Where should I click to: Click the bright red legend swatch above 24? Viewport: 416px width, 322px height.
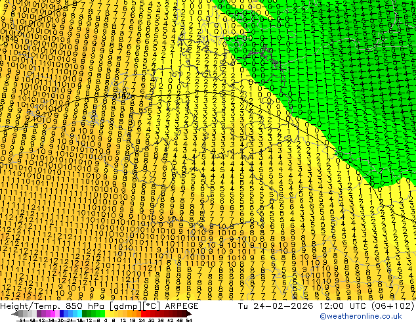143,313
